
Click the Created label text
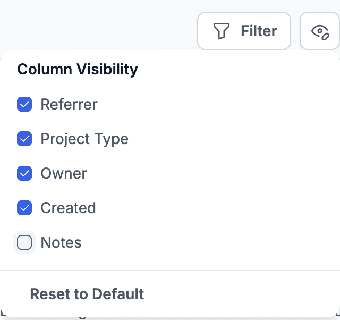[68, 208]
